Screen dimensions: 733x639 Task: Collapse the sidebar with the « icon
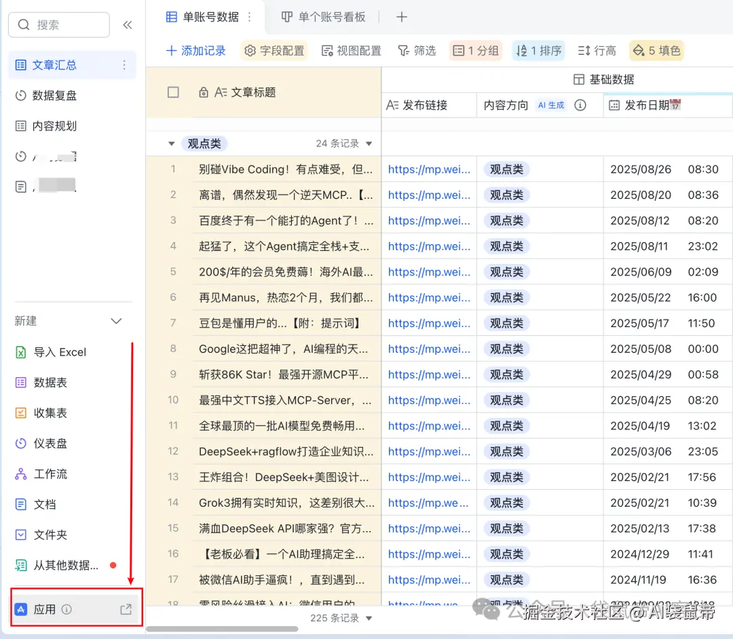click(x=128, y=23)
